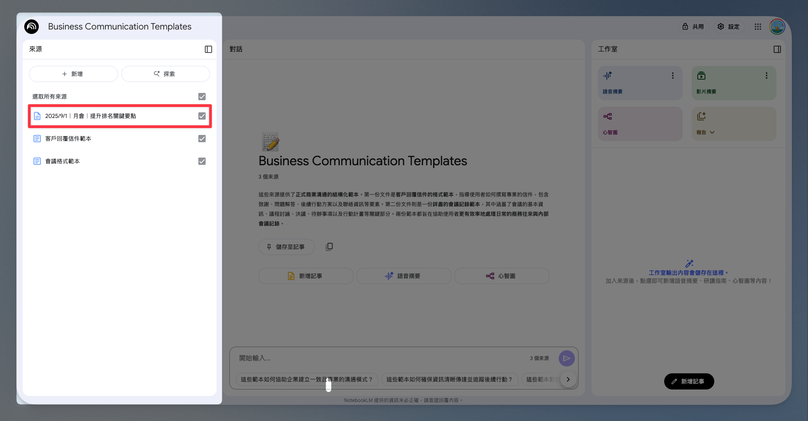Expand the 報告 dropdown in studio
The image size is (808, 421).
point(712,133)
